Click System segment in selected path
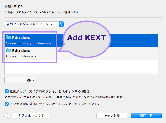 11,43
